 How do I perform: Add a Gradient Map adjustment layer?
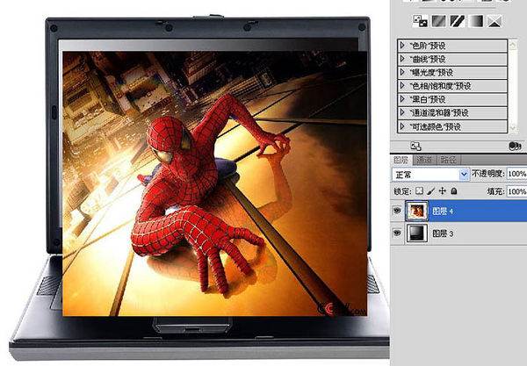tap(475, 21)
